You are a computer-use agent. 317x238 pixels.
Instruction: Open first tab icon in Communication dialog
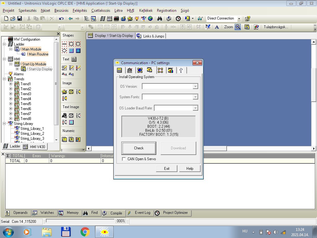119,70
